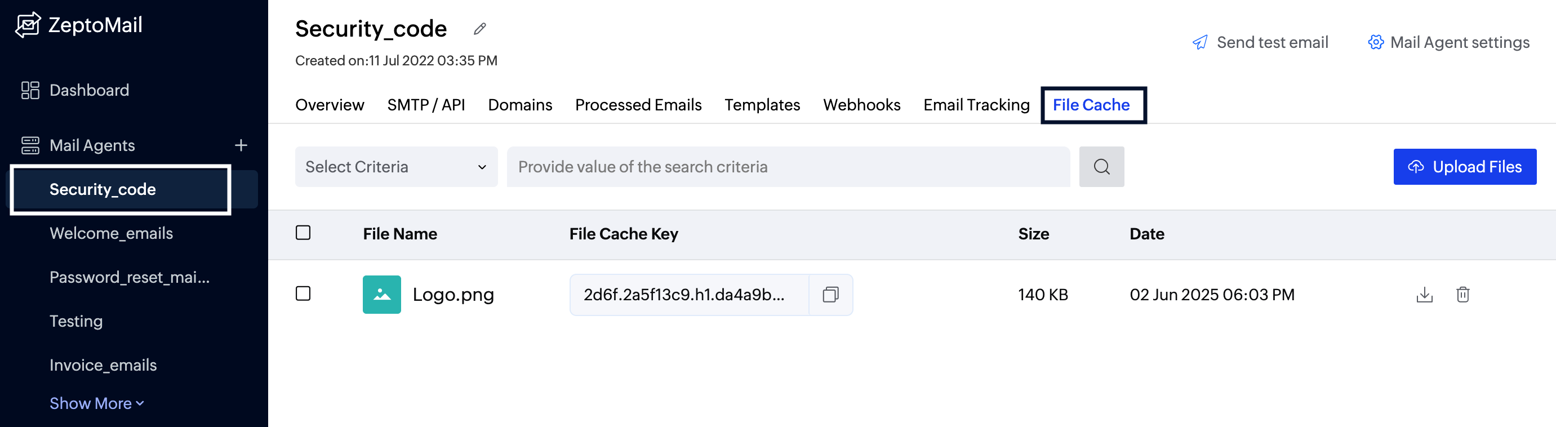Copy the File Cache Key
The width and height of the screenshot is (1556, 427).
click(830, 295)
